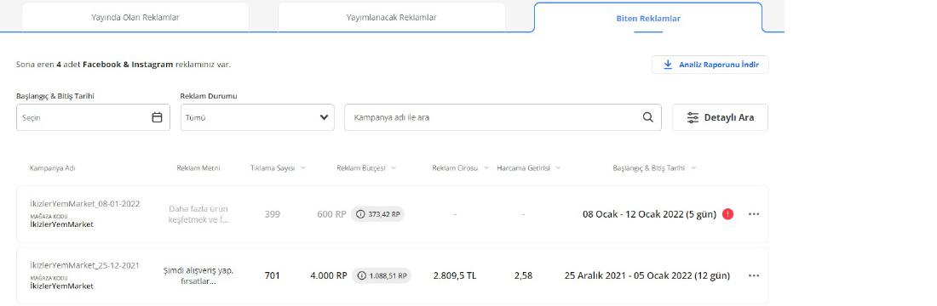Image resolution: width=937 pixels, height=306 pixels.
Task: Sort by Başlangıç & Bitiş Tarihi column arrow
Action: (693, 168)
